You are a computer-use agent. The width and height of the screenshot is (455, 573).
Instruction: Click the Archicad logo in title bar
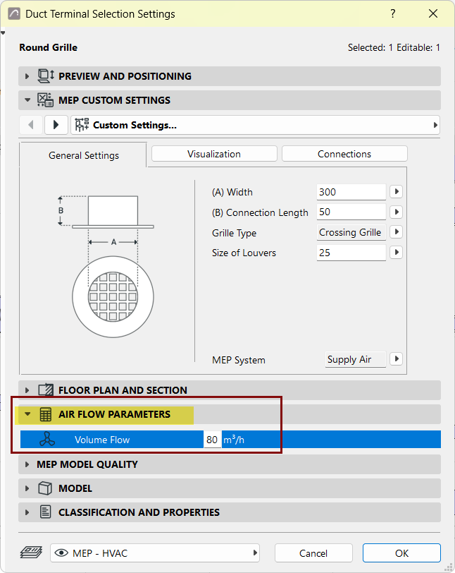[14, 13]
